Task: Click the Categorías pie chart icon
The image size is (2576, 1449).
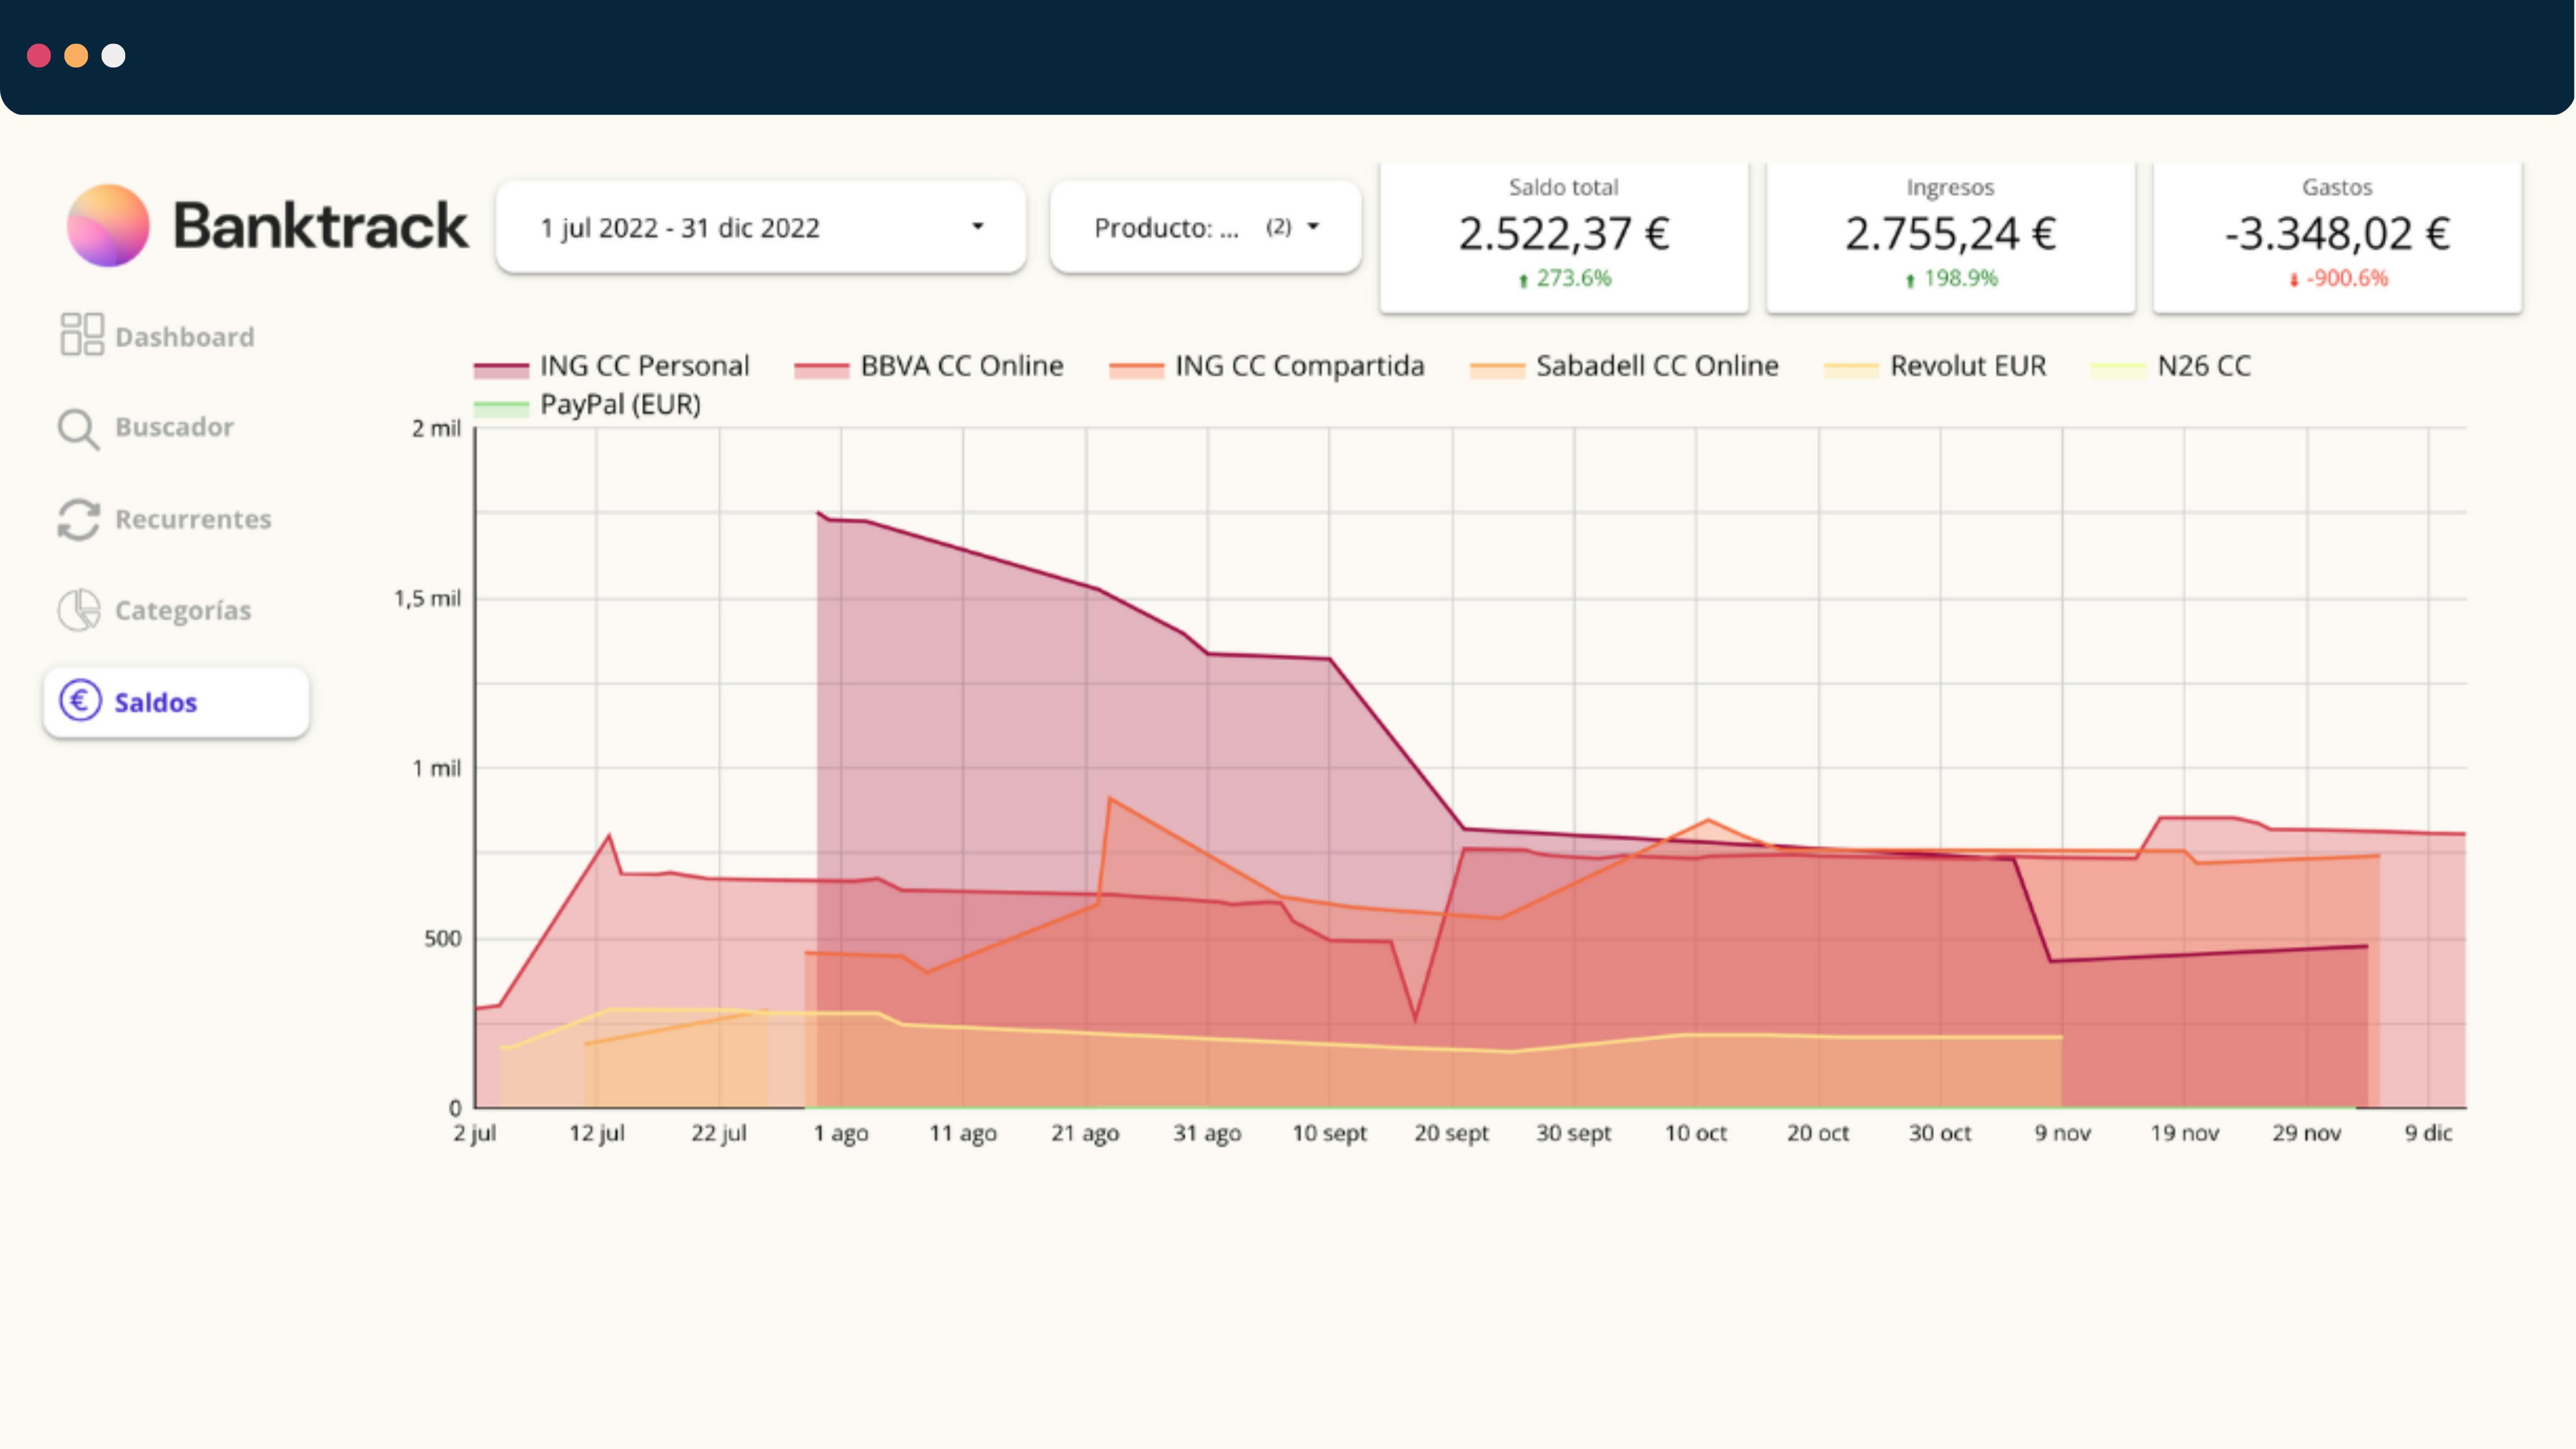Action: (79, 610)
